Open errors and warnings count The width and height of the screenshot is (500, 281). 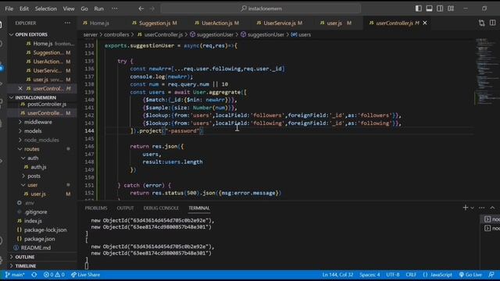coord(54,275)
